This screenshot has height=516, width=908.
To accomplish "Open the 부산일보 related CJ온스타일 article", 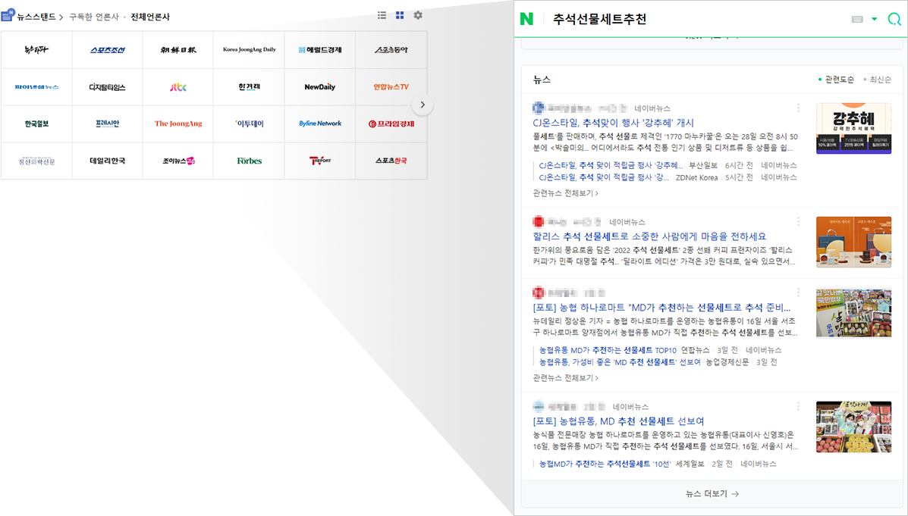I will pyautogui.click(x=611, y=165).
